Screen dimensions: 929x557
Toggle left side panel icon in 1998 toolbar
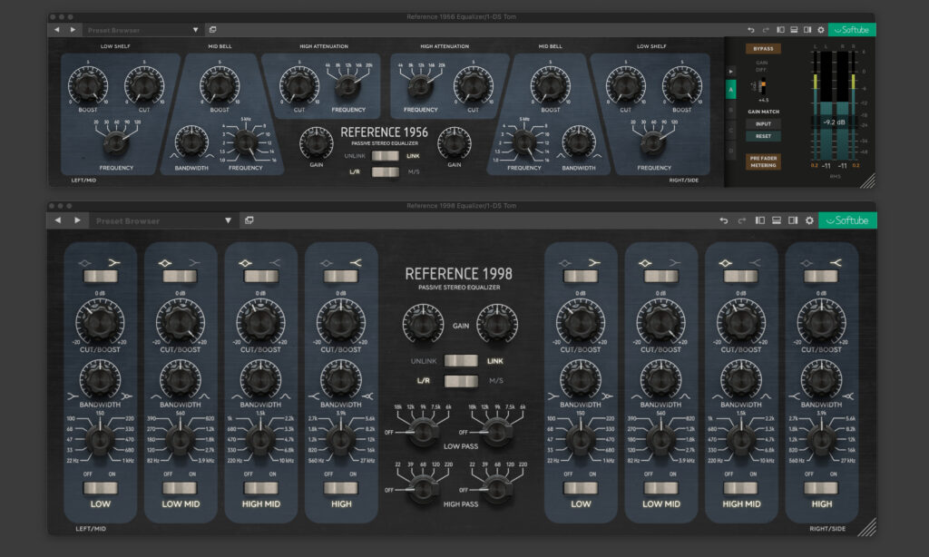click(x=759, y=220)
